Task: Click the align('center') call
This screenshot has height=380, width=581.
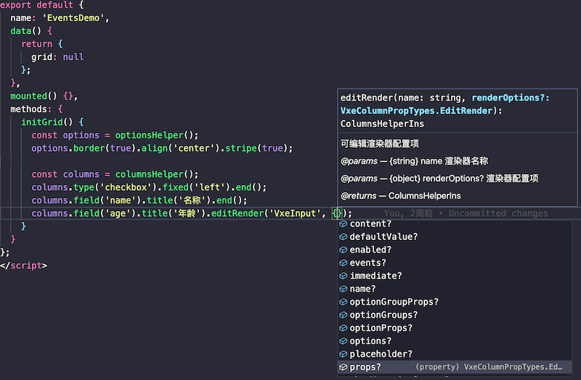Action: tap(181, 149)
